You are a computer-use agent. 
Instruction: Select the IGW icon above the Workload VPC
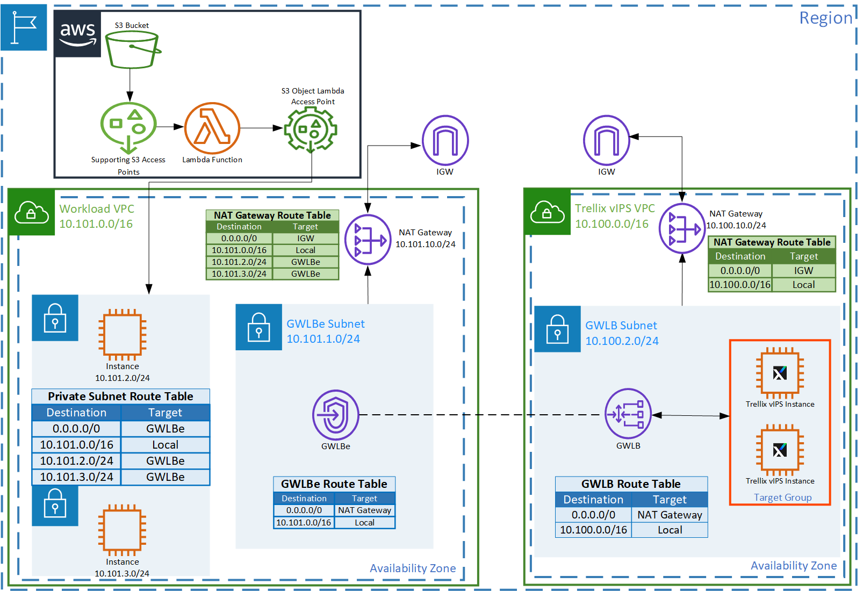[445, 140]
